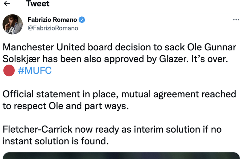Click the Tweet header title

[38, 3]
